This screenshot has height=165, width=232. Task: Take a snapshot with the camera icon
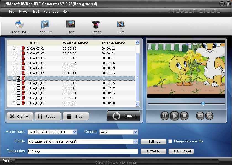[x=200, y=116]
